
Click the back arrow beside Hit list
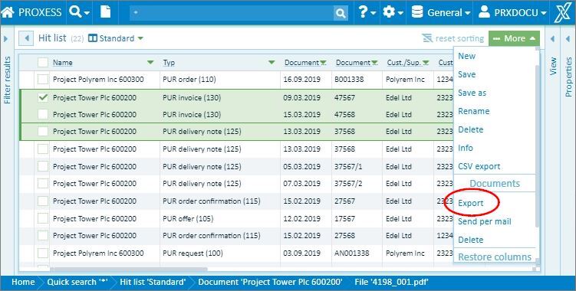tap(26, 38)
